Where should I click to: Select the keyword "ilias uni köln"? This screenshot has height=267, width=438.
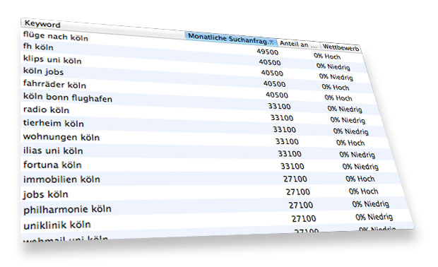[x=53, y=150]
